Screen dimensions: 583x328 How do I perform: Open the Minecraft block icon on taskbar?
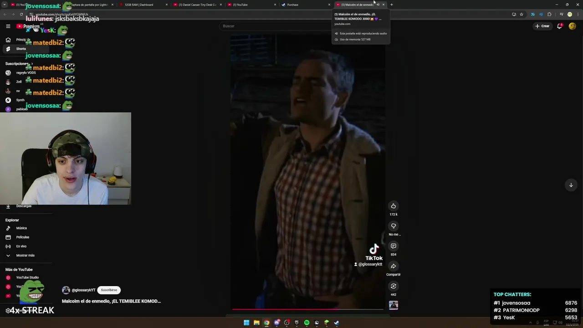point(327,323)
